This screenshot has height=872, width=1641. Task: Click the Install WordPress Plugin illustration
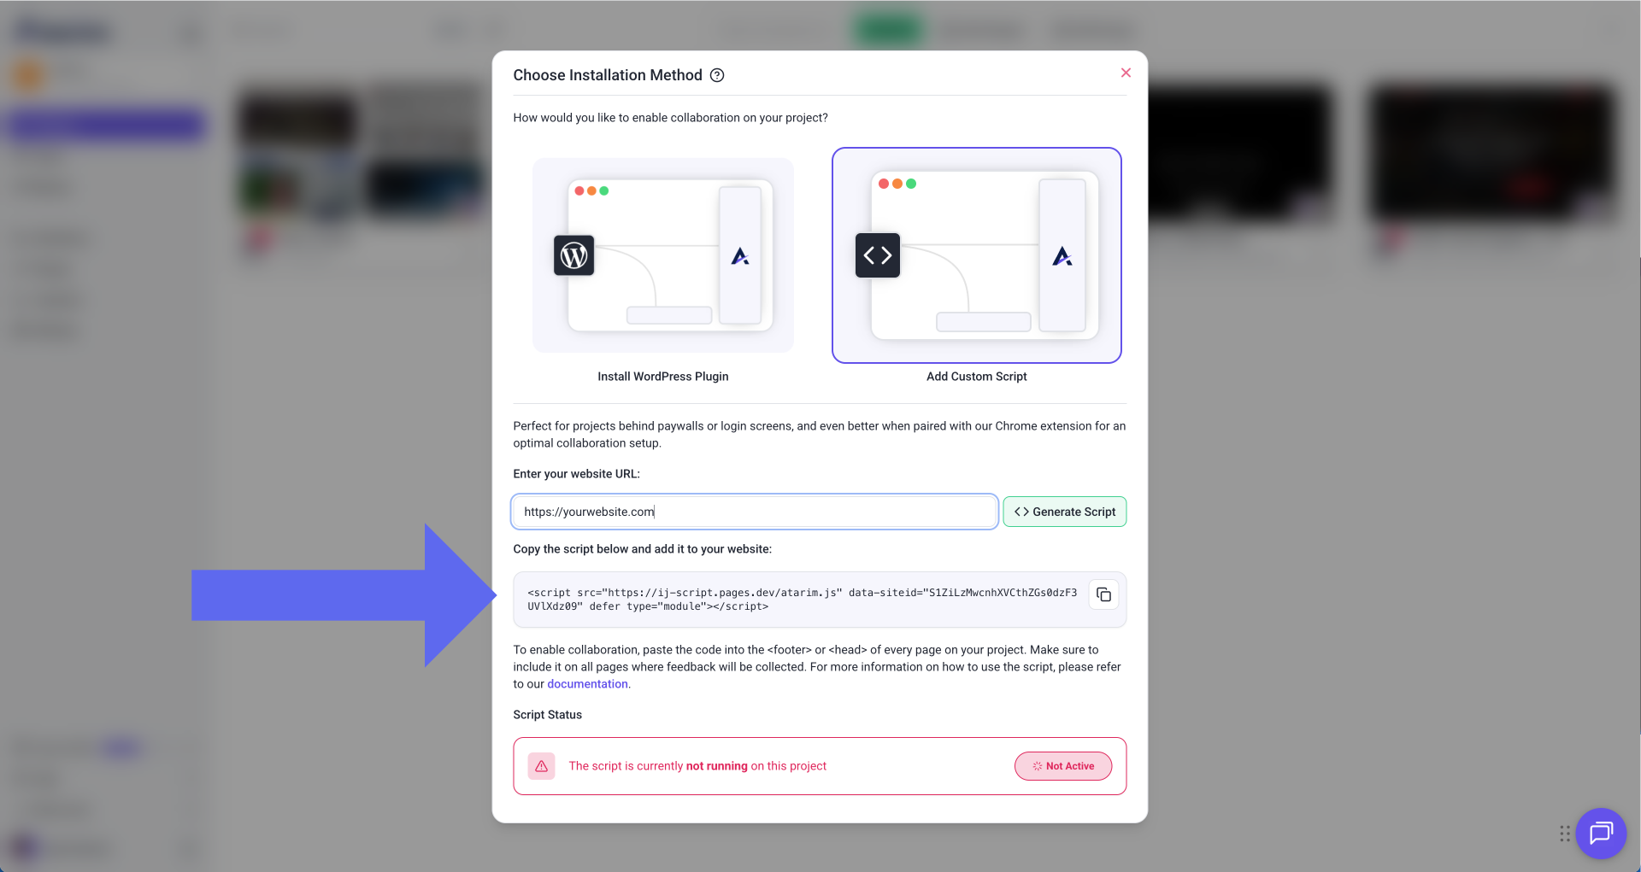662,255
